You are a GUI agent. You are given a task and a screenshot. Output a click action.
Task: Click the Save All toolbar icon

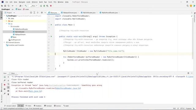pyautogui.click(x=5, y=6)
